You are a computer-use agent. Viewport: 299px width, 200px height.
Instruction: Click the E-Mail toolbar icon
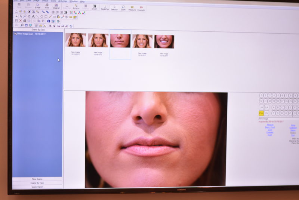(x=37, y=6)
